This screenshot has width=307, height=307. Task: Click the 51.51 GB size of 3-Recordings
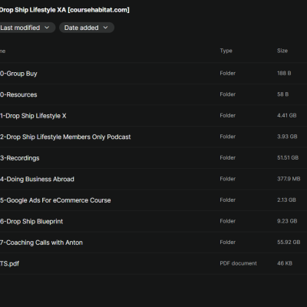(288, 157)
